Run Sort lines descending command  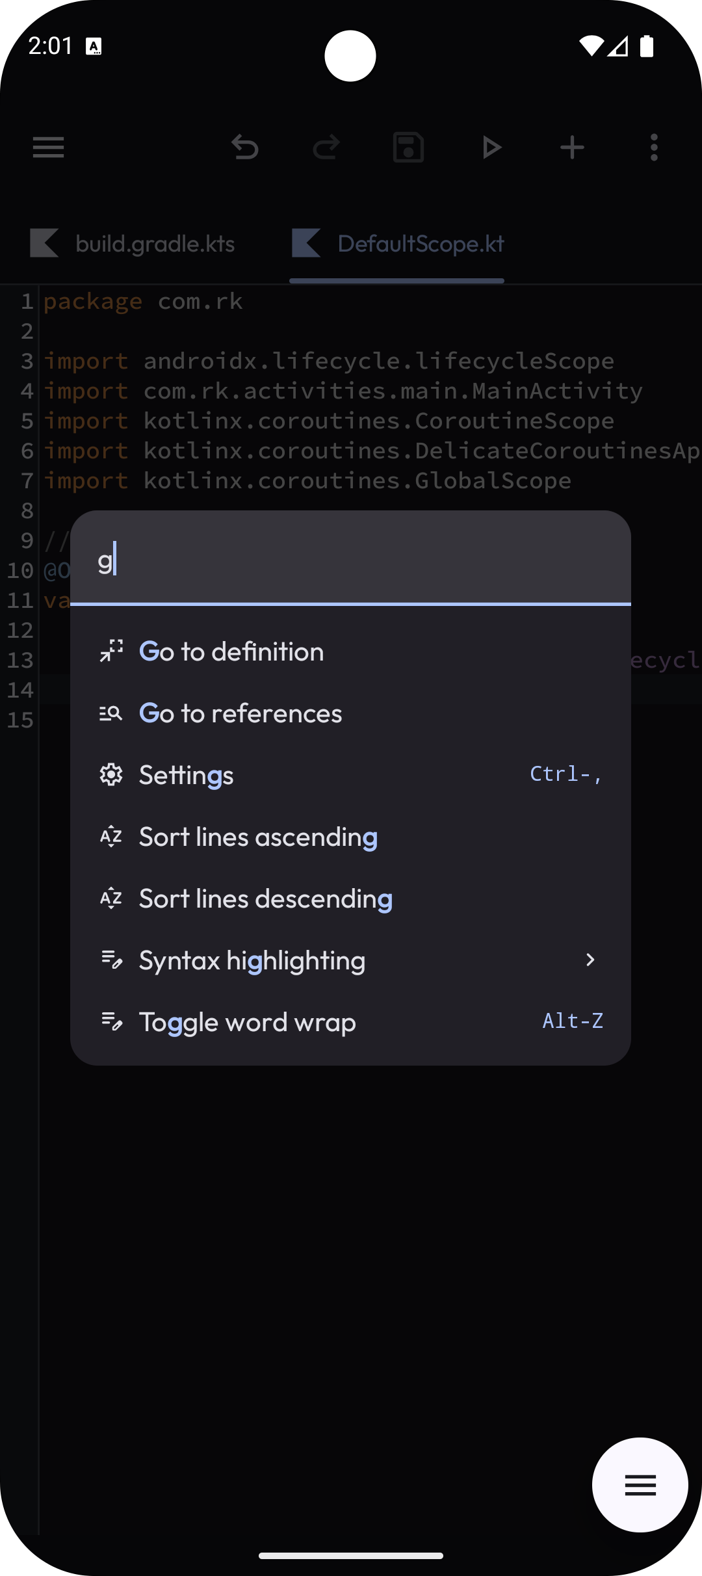click(350, 899)
